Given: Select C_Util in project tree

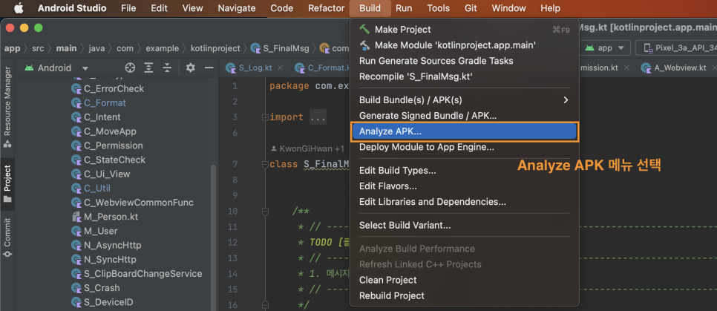Looking at the screenshot, I should pos(97,188).
